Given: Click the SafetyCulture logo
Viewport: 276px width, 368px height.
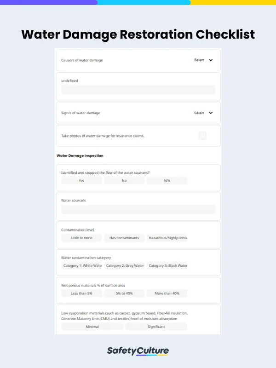Looking at the screenshot, I should 138,351.
